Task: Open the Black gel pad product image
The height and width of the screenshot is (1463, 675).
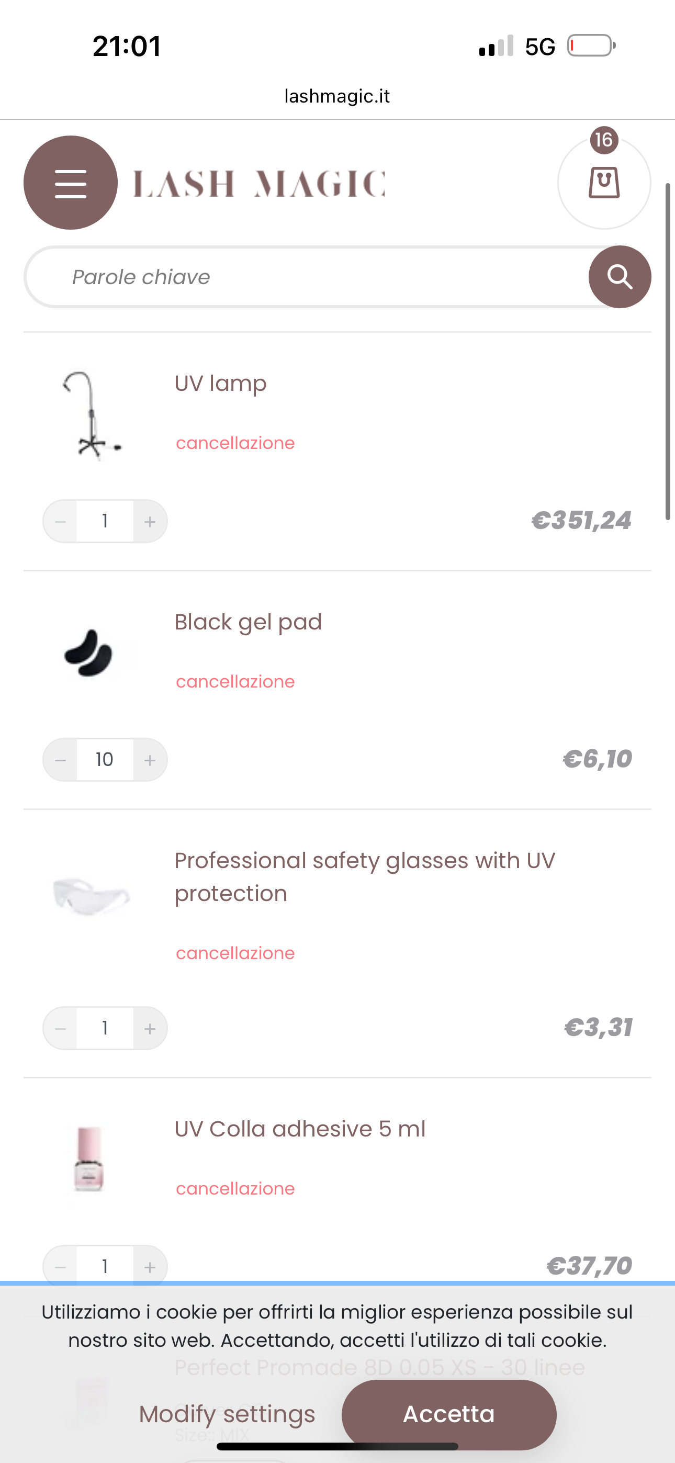Action: coord(89,653)
